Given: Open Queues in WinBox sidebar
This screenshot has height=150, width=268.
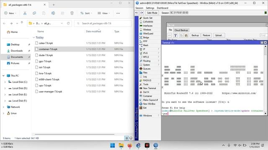Looking at the screenshot, I should coord(147,69).
